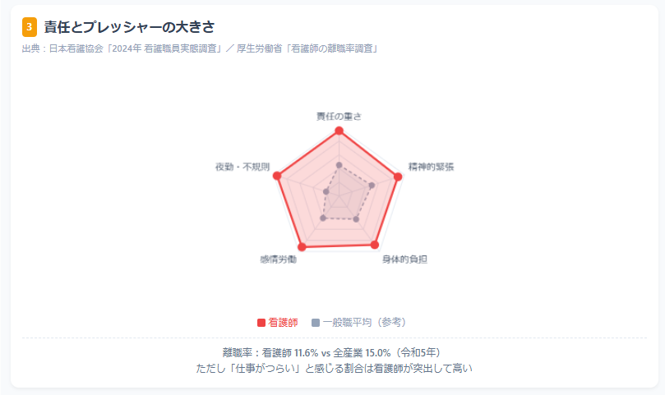Select the red data point at 責任の重さ
This screenshot has width=665, height=395.
pyautogui.click(x=339, y=131)
